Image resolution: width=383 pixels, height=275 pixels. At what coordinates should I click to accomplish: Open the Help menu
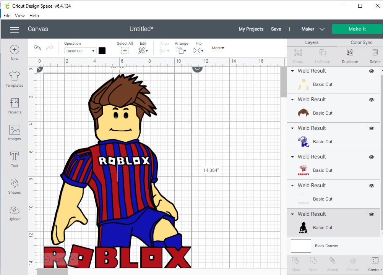(34, 16)
